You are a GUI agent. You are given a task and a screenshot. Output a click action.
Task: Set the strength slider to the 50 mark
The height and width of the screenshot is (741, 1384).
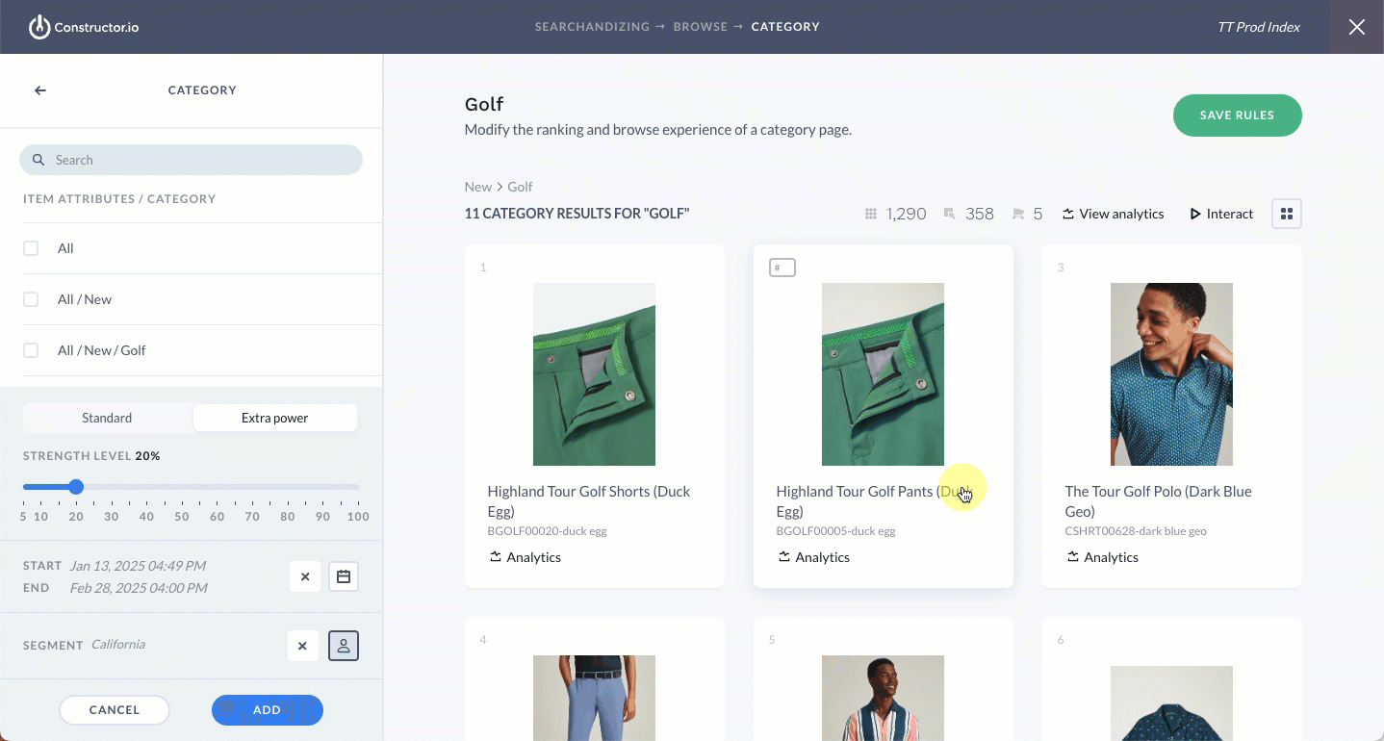point(182,487)
